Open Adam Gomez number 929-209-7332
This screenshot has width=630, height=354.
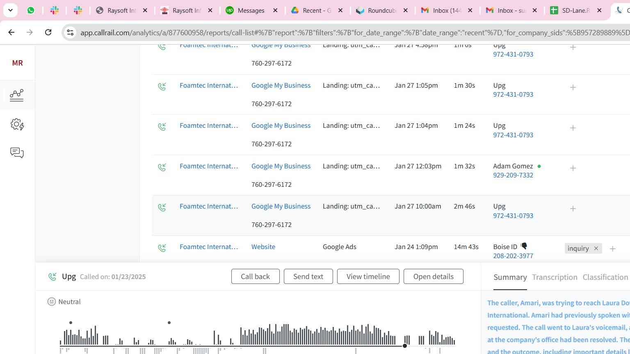[x=513, y=175]
